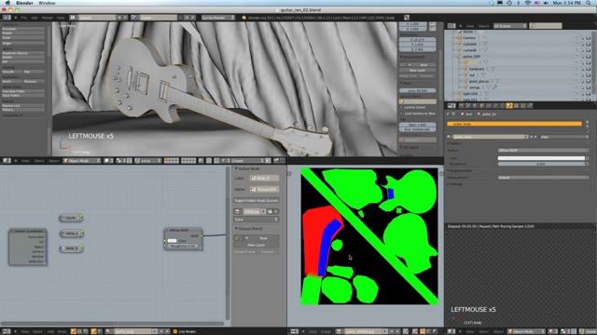597x335 pixels.
Task: Open the Window menu in macOS bar
Action: coord(47,3)
